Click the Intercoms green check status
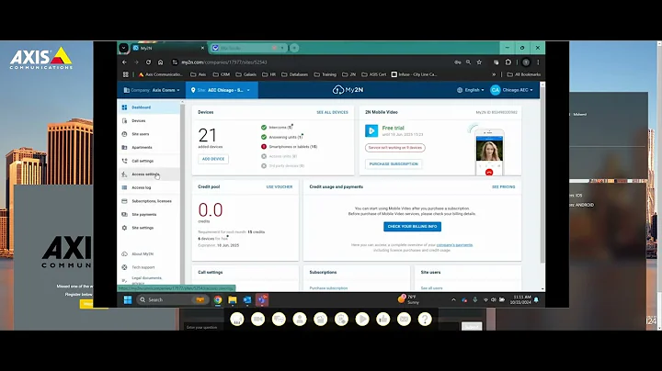662x371 pixels. [264, 128]
